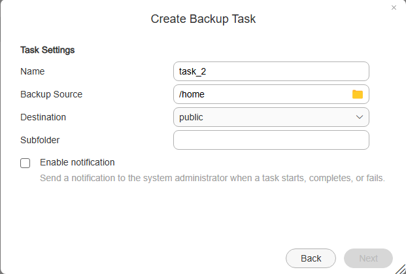The height and width of the screenshot is (274, 406).
Task: Click the empty Subfolder input field
Action: coord(271,140)
